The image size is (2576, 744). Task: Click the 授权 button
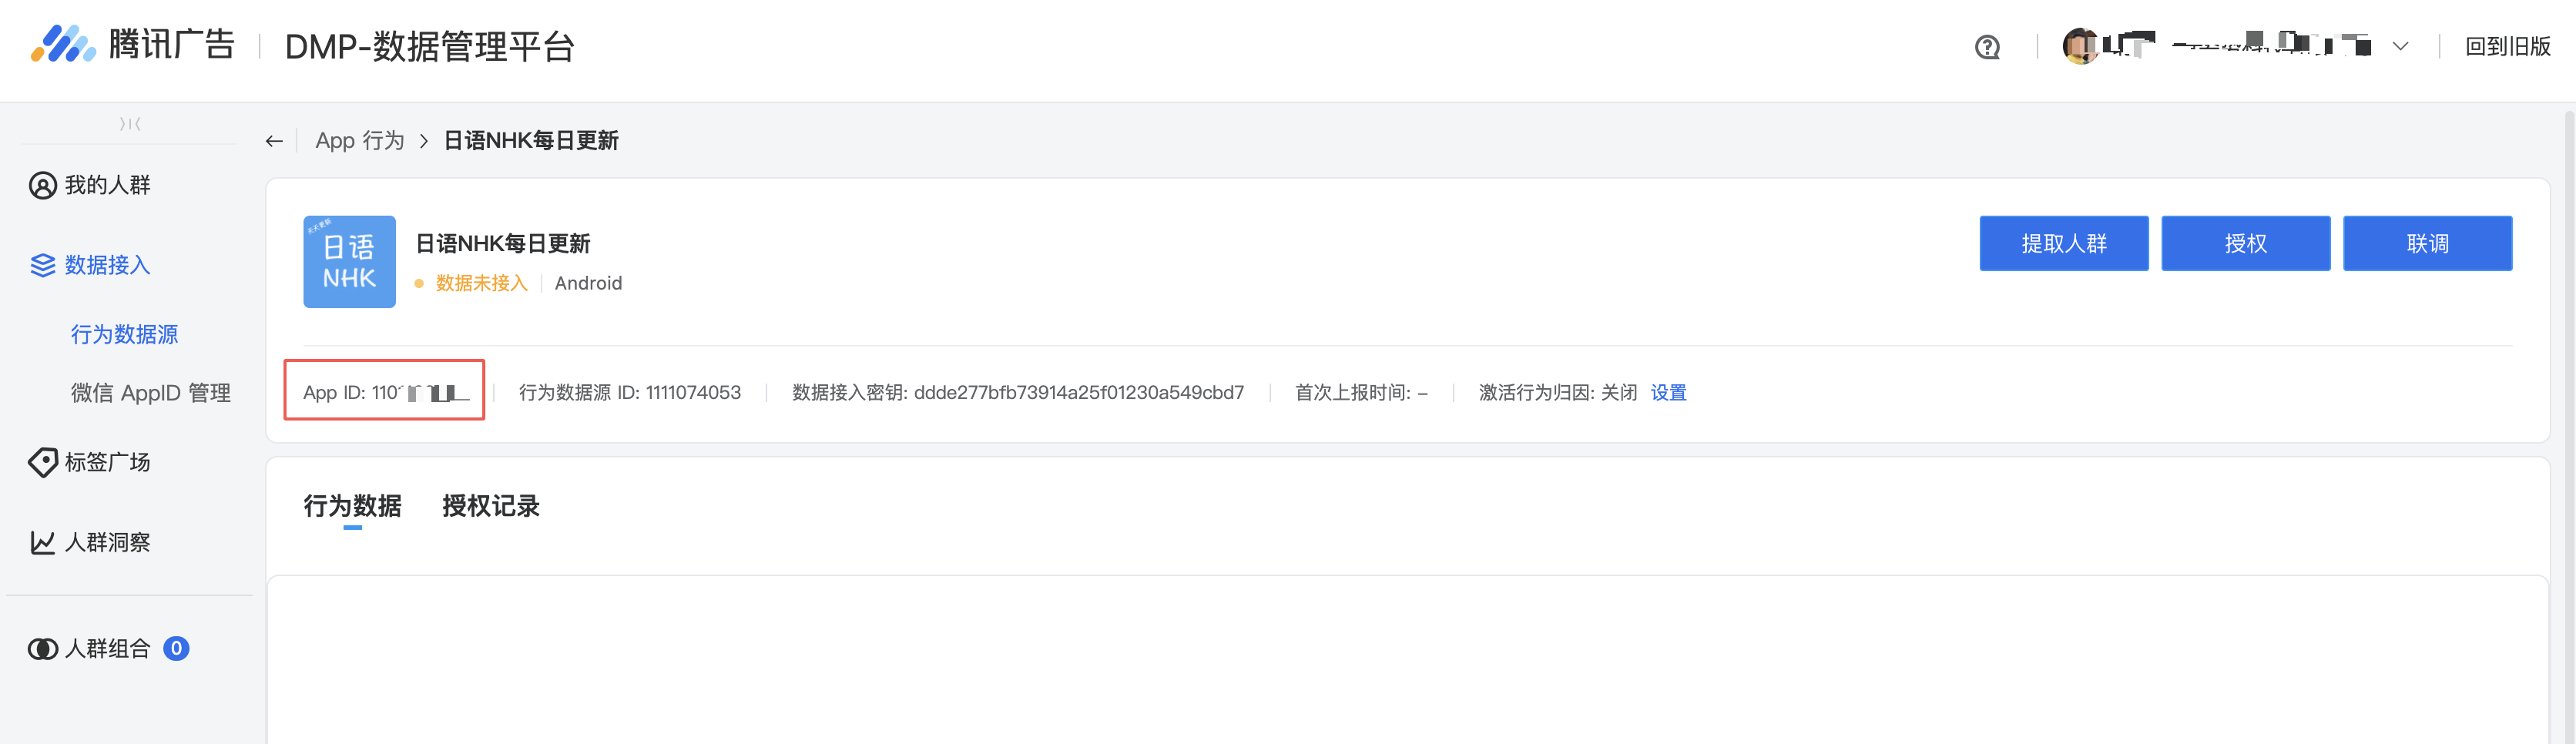(x=2245, y=243)
